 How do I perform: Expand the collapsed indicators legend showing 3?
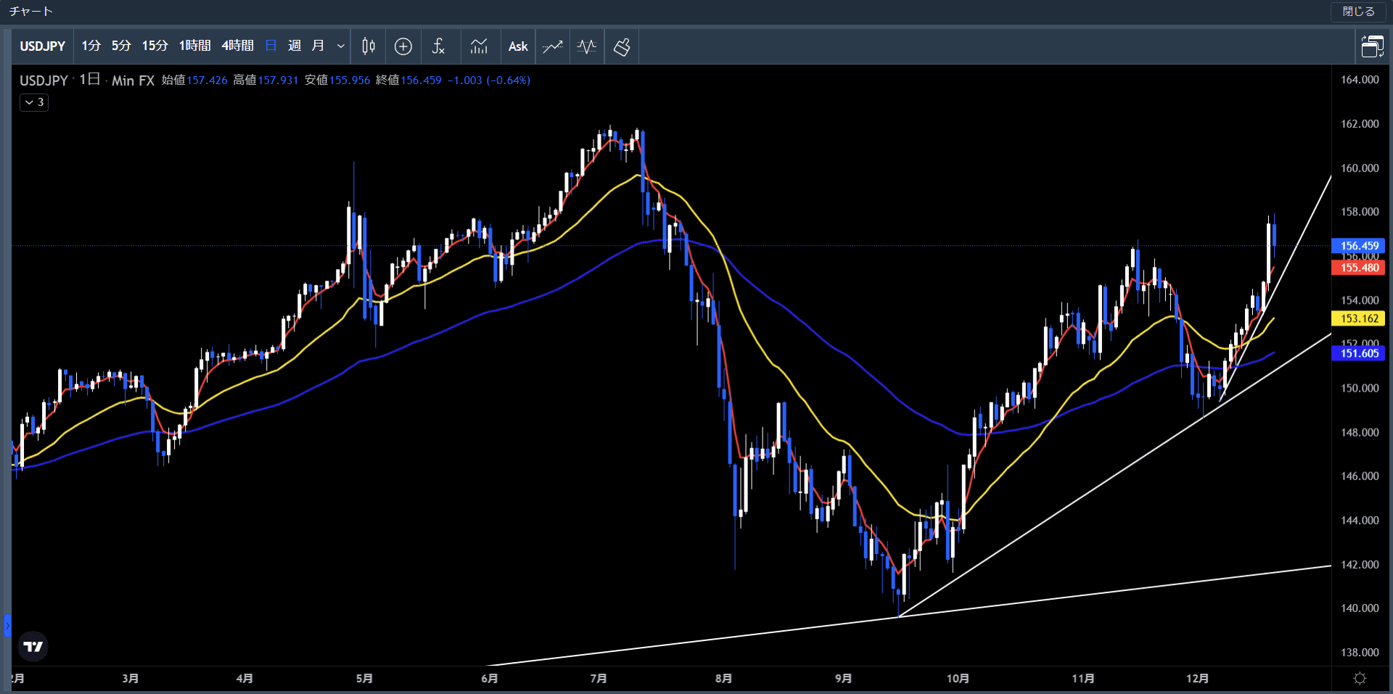click(34, 102)
